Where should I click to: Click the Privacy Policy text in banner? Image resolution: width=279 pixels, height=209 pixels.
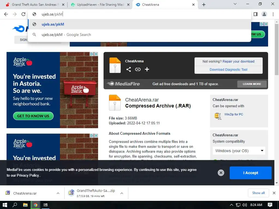coord(28,176)
